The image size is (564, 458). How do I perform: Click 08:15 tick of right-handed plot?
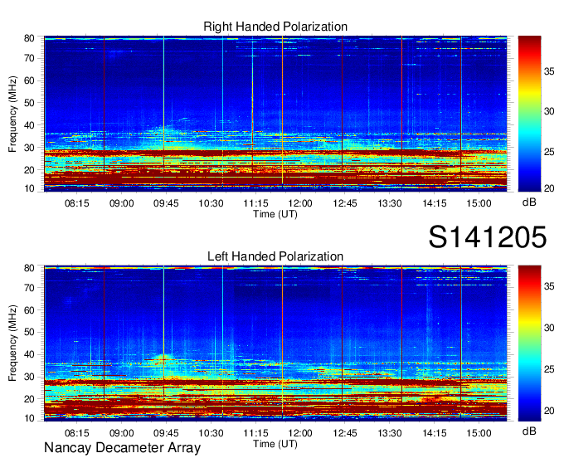click(76, 203)
